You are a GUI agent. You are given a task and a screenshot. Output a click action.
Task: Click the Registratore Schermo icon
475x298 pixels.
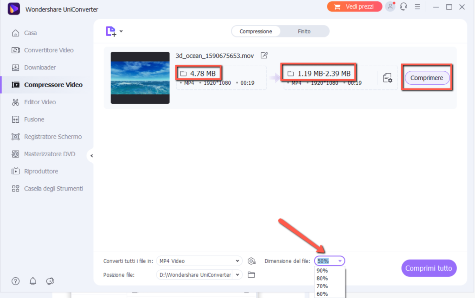click(x=15, y=137)
